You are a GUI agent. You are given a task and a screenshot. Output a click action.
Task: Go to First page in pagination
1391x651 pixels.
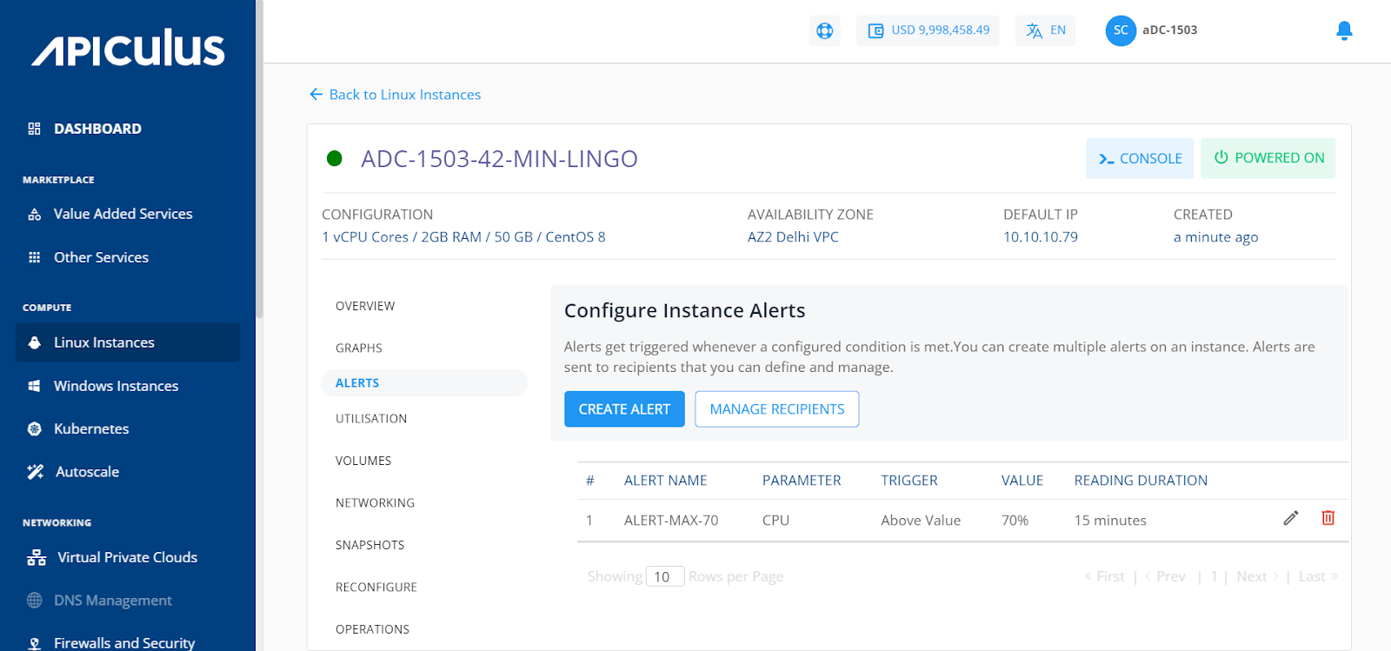pyautogui.click(x=1105, y=576)
